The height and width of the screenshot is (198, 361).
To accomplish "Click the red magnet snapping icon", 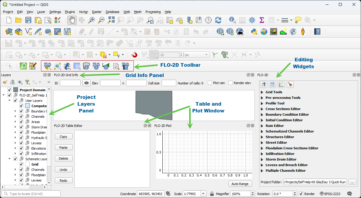I will tap(134, 55).
